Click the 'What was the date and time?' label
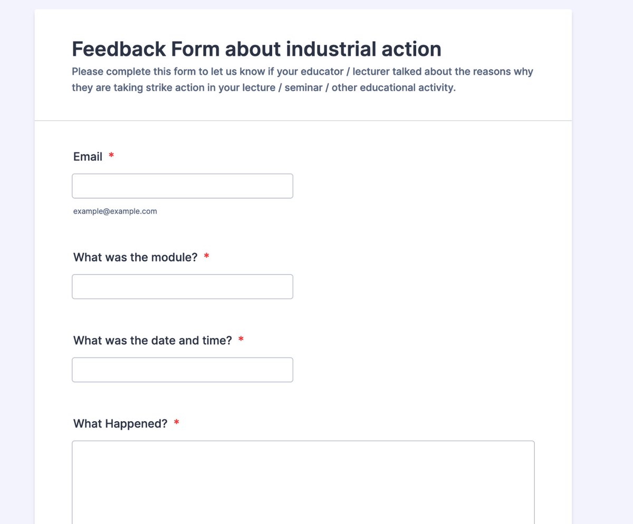Image resolution: width=633 pixels, height=524 pixels. click(x=152, y=341)
